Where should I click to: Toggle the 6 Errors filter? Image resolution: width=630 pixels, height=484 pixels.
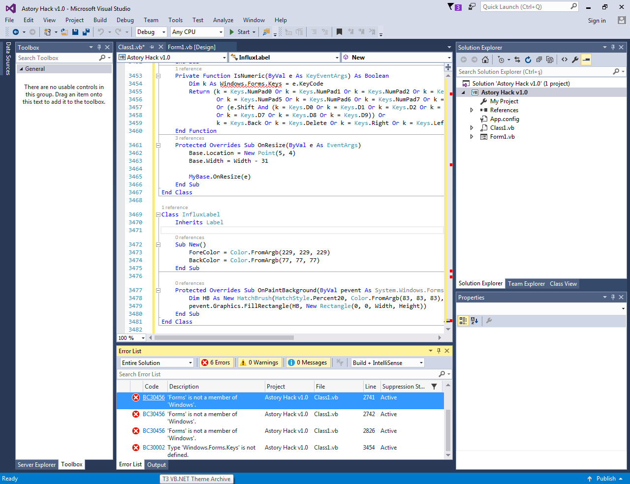click(x=216, y=363)
